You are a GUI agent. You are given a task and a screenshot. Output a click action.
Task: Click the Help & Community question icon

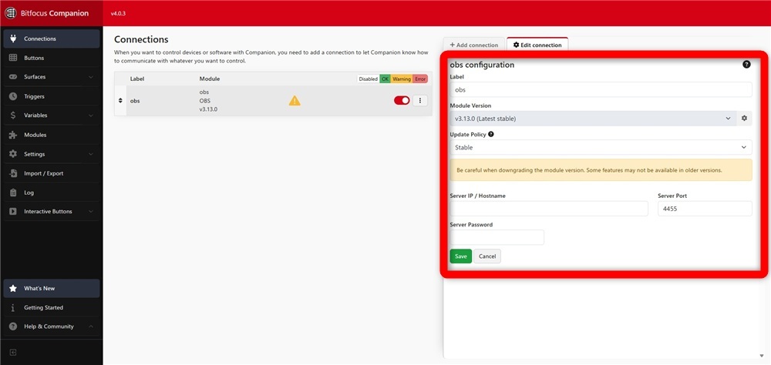tap(13, 326)
